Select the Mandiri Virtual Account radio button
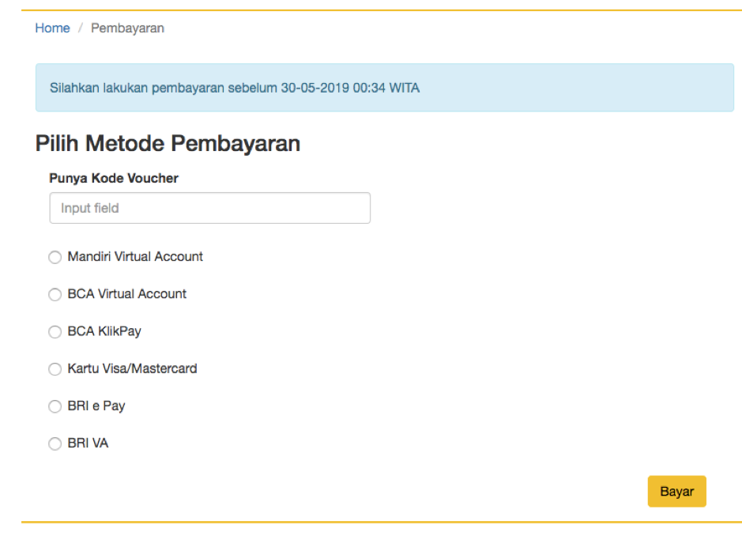 (55, 257)
